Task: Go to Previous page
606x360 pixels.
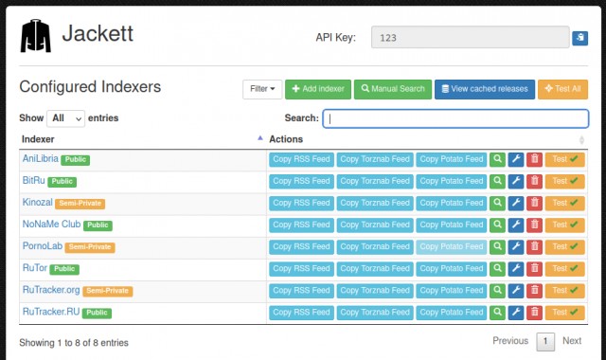Action: coord(510,341)
